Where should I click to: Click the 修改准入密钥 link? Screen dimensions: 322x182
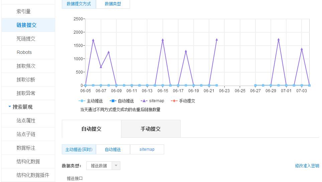coord(307,166)
